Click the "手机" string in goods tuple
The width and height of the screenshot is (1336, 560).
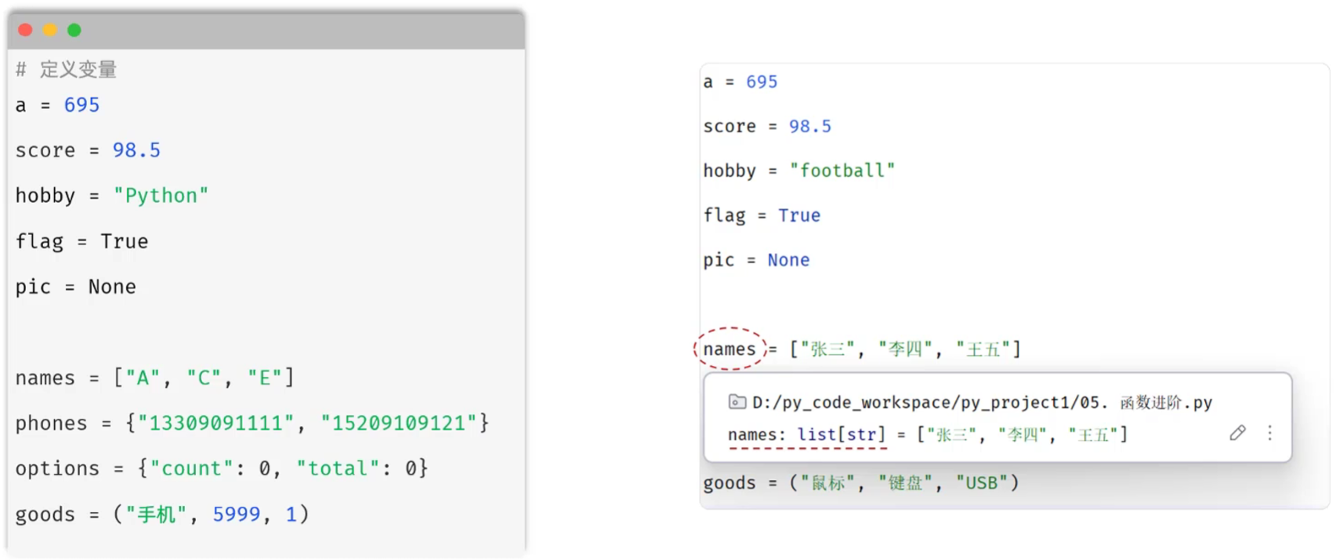[x=156, y=515]
